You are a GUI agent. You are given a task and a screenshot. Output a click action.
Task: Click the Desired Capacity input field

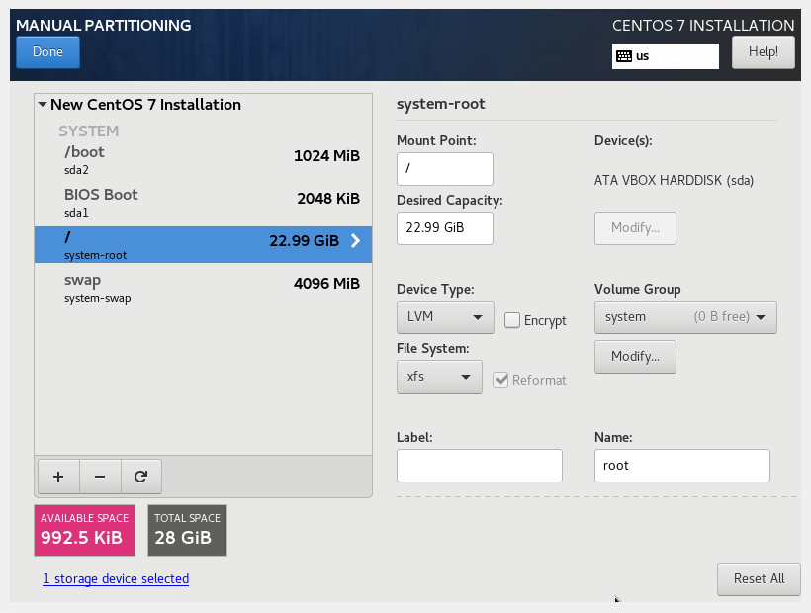[x=445, y=228]
